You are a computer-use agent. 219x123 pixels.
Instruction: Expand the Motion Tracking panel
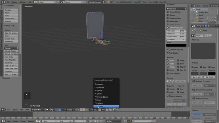167,50
